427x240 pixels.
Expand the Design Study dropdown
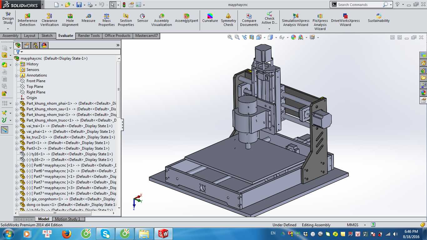[x=8, y=28]
